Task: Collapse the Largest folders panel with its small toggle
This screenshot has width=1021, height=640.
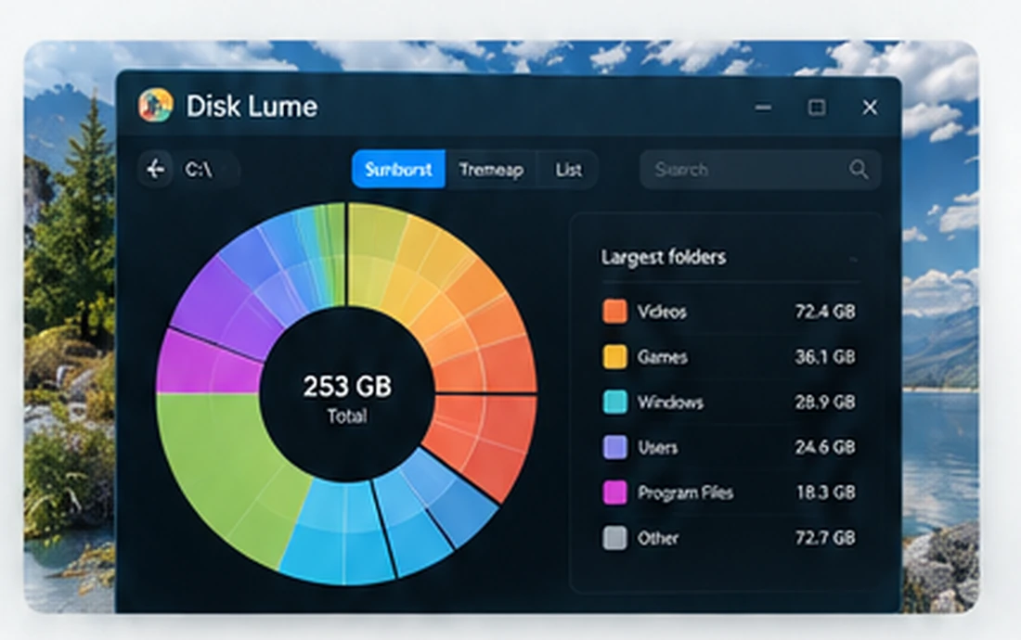Action: coord(853,260)
